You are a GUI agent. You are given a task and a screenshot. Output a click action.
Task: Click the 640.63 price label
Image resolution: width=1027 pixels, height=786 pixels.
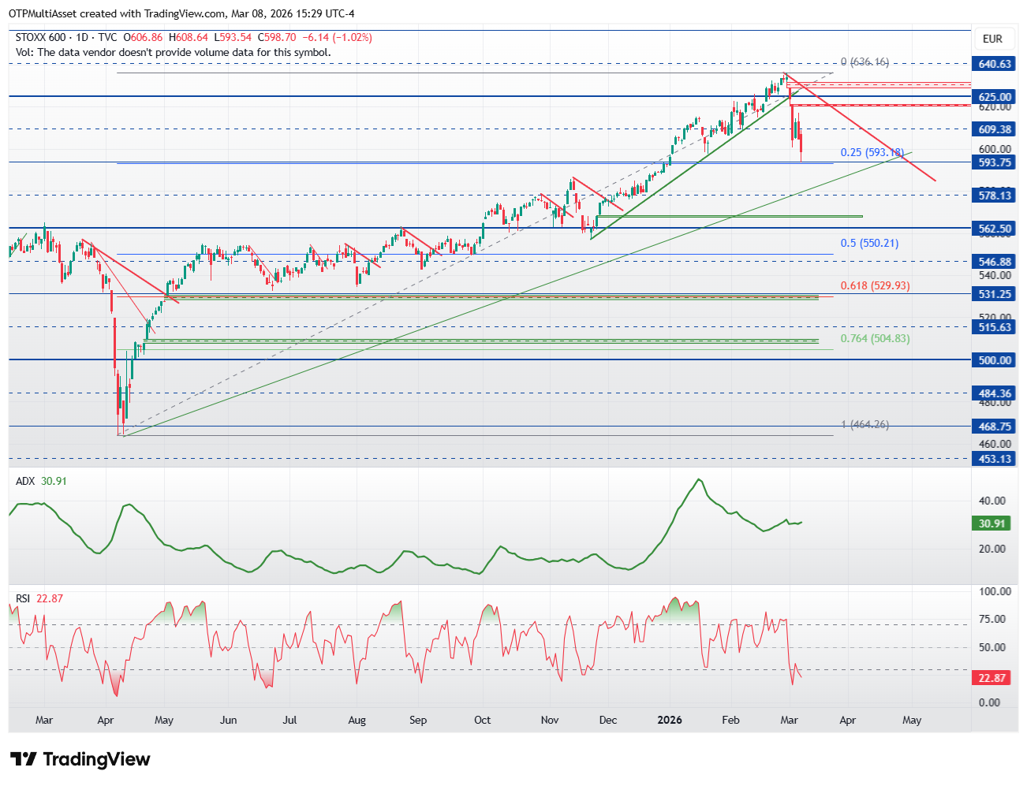pos(995,64)
